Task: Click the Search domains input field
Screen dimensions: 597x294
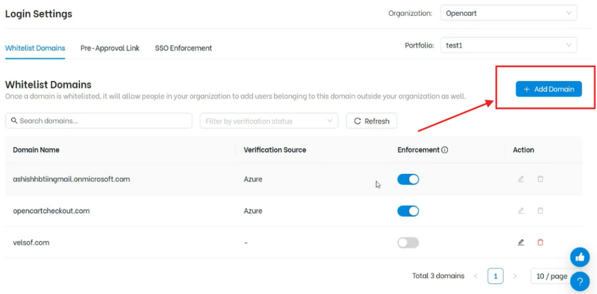Action: [99, 121]
